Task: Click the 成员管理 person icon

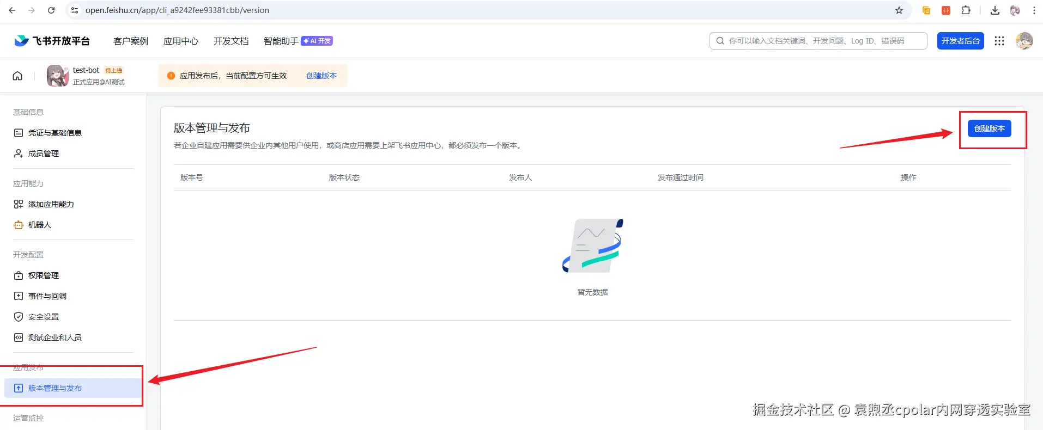Action: pyautogui.click(x=19, y=153)
